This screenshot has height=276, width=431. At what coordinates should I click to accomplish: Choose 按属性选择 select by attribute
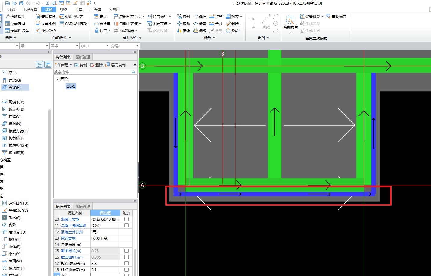coord(17,30)
